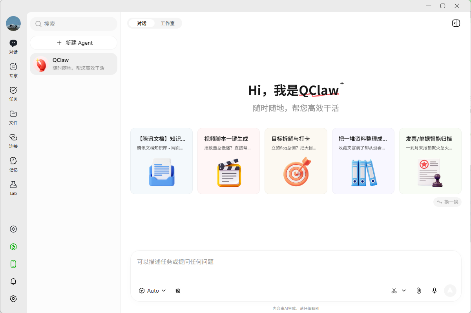Open the 对话 sidebar section

click(13, 46)
